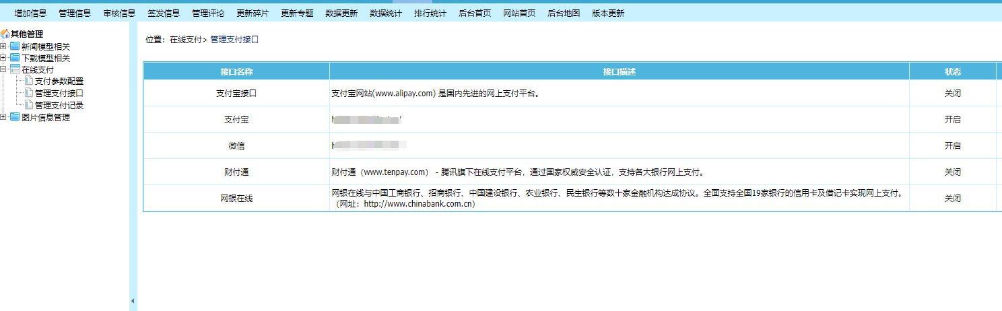Screen dimensions: 1002x311
Task: Click the home icon beside 其他管理
Action: coord(5,34)
